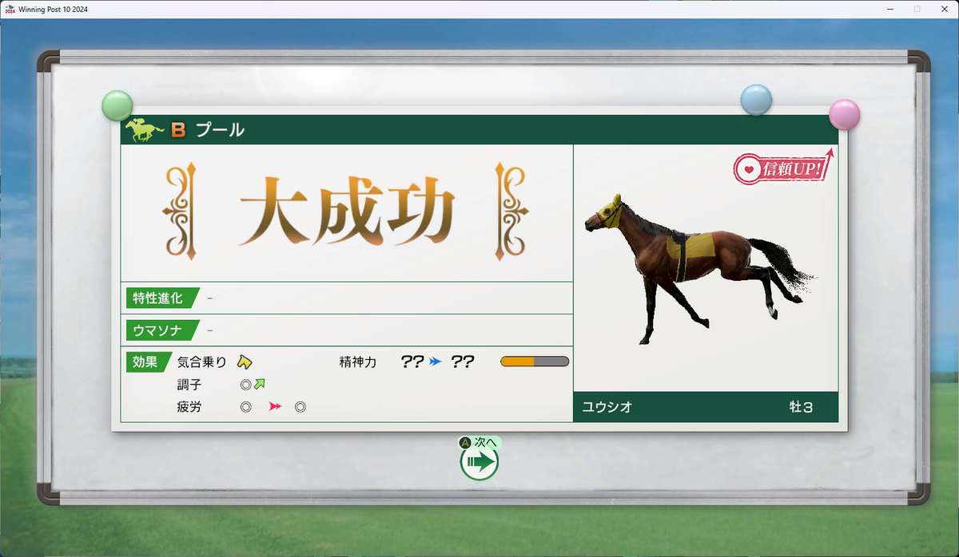The height and width of the screenshot is (557, 959).
Task: Click the 精神力 label
Action: click(358, 362)
